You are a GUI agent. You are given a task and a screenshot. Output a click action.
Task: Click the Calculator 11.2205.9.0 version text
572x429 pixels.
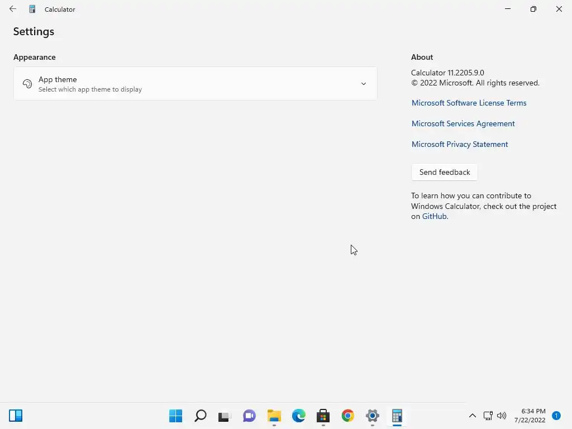tap(447, 73)
